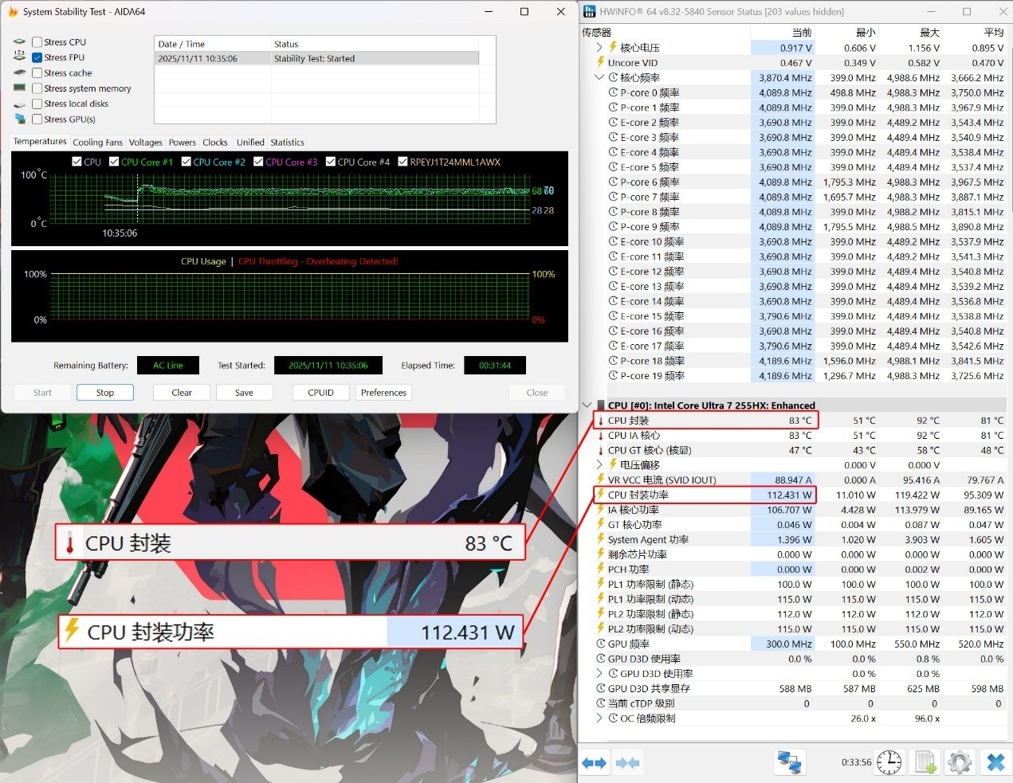Click HWiNFO network remote monitoring icon

click(790, 762)
